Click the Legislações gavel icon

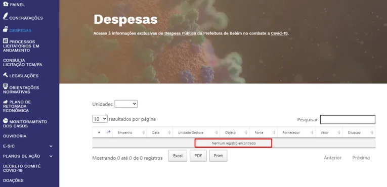pyautogui.click(x=6, y=75)
